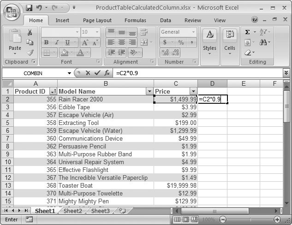Switch to Page Break Preview view

(x=194, y=220)
